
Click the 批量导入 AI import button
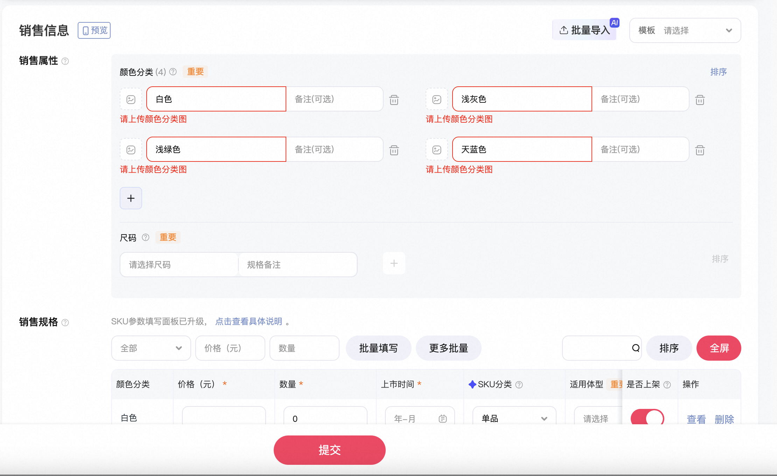pyautogui.click(x=584, y=30)
